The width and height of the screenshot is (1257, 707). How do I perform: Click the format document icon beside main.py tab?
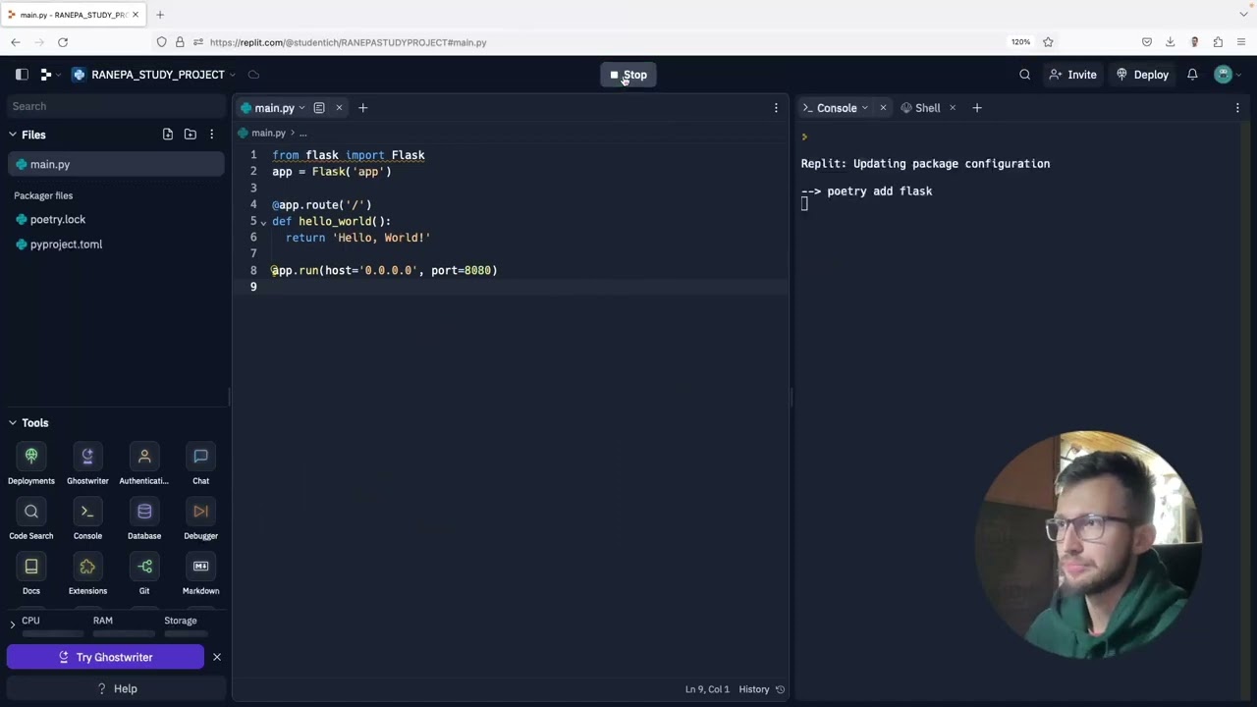pos(319,108)
